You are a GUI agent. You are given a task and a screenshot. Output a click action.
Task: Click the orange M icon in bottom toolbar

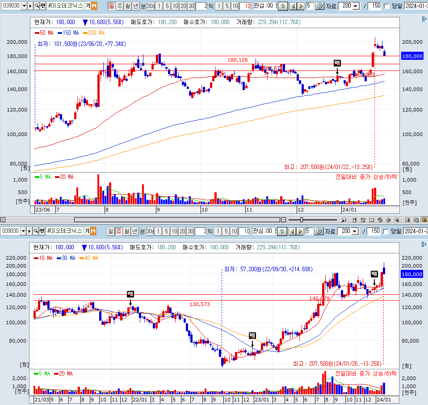pos(93,231)
